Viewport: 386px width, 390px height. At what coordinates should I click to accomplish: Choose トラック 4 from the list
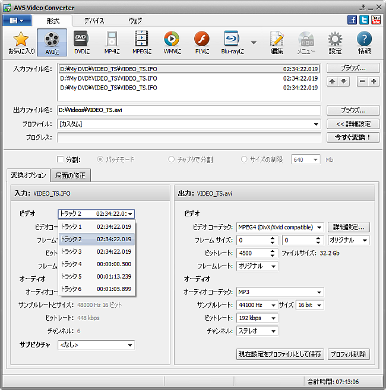(x=96, y=264)
